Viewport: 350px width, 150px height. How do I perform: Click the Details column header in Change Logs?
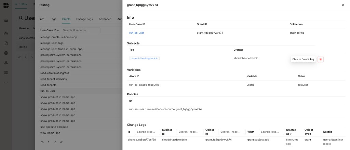tap(327, 132)
